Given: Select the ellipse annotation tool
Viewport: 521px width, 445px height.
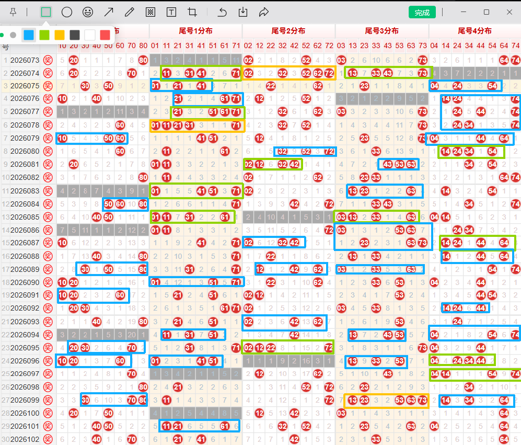Looking at the screenshot, I should pos(67,13).
